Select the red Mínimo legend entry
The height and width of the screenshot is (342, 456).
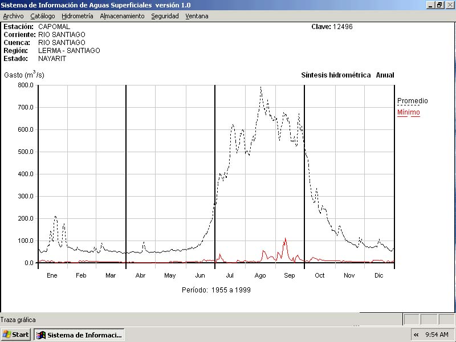point(408,112)
